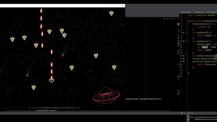Click the 'PROBLEM: After game restart' log line
Viewport: 217px width, 122px height.
tap(205, 119)
